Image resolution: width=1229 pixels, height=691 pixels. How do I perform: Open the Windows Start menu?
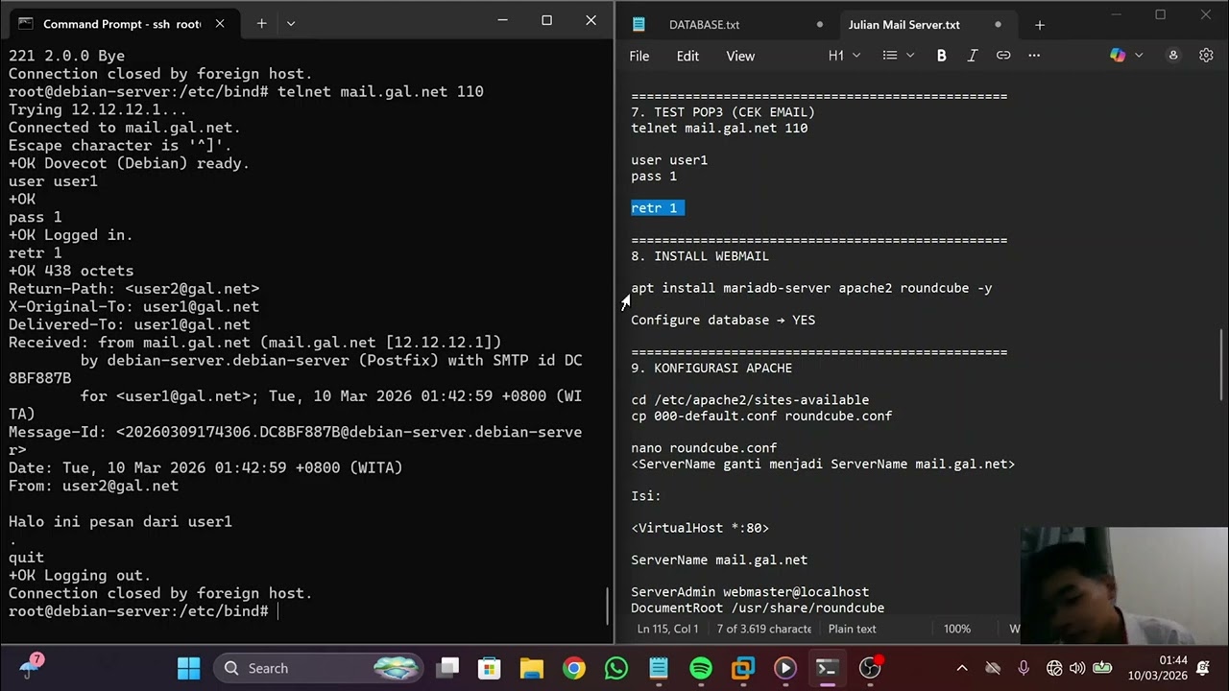pyautogui.click(x=189, y=668)
